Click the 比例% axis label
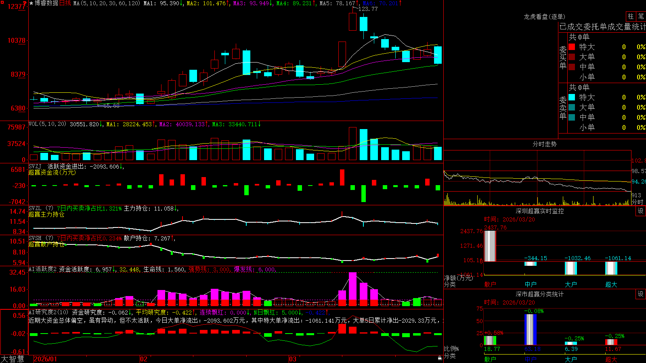 coord(451,348)
